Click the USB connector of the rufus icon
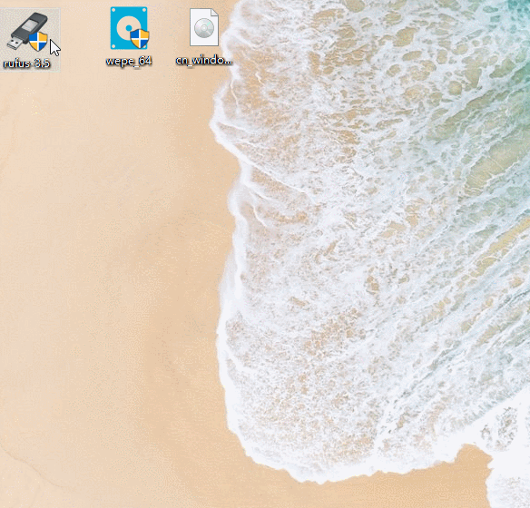Screen dimensions: 530x508 tap(14, 44)
